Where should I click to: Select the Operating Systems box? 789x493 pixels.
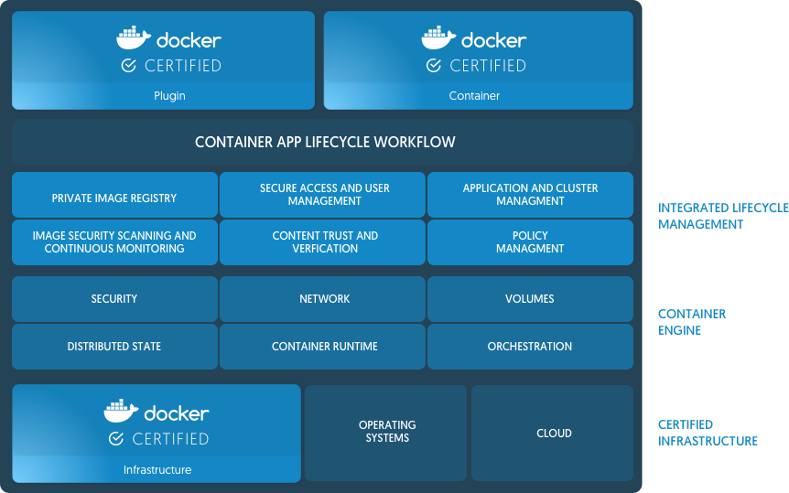click(386, 434)
